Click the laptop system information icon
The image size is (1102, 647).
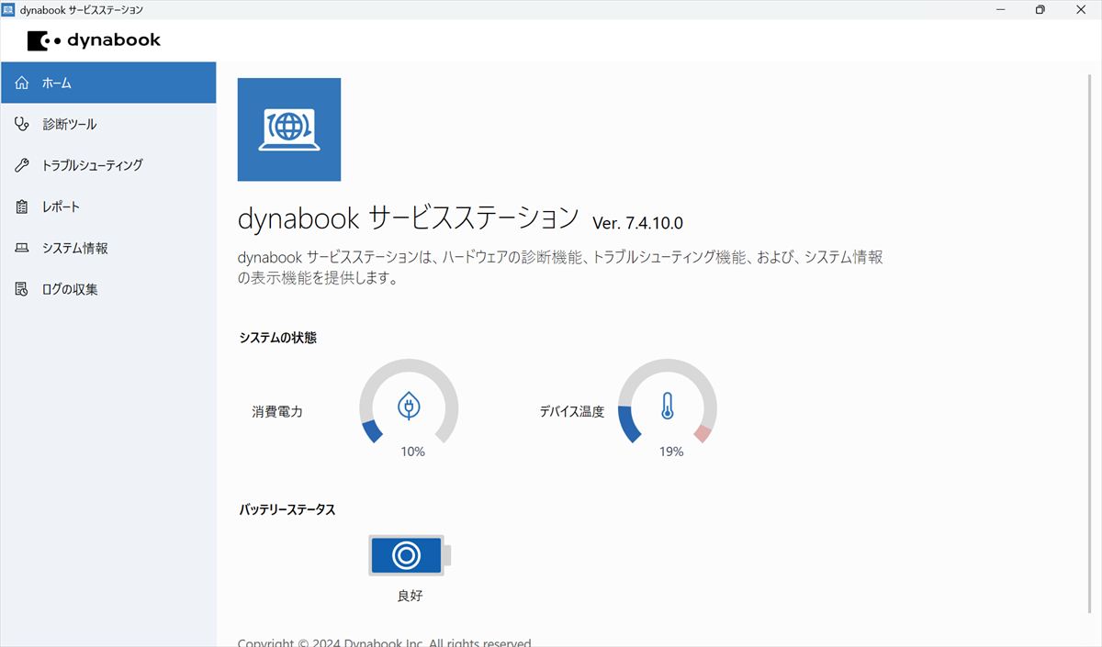(23, 248)
